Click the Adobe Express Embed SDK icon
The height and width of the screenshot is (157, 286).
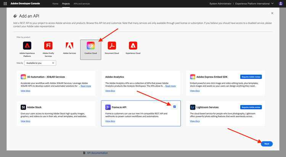pos(193,77)
